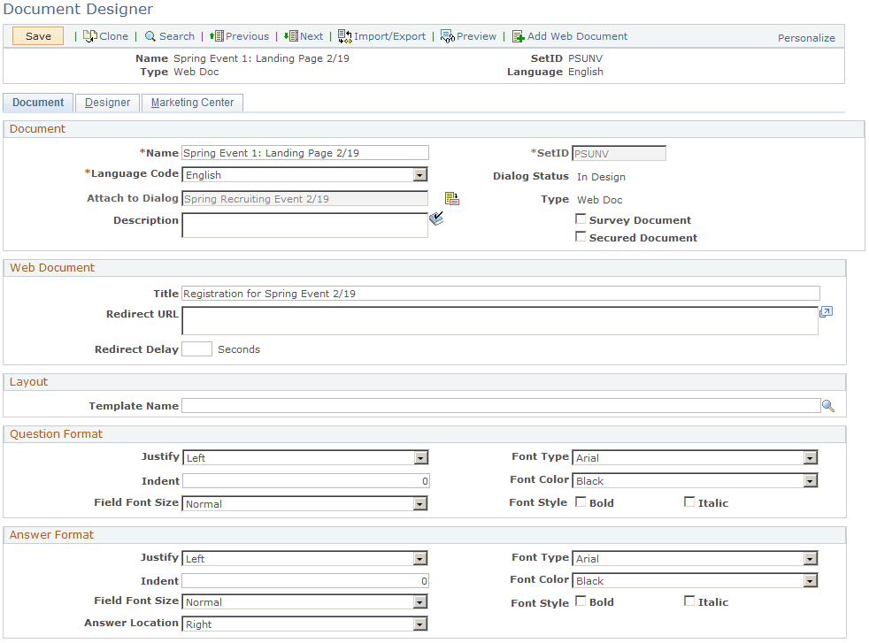869x643 pixels.
Task: Click the disabled SetID field
Action: pyautogui.click(x=619, y=153)
